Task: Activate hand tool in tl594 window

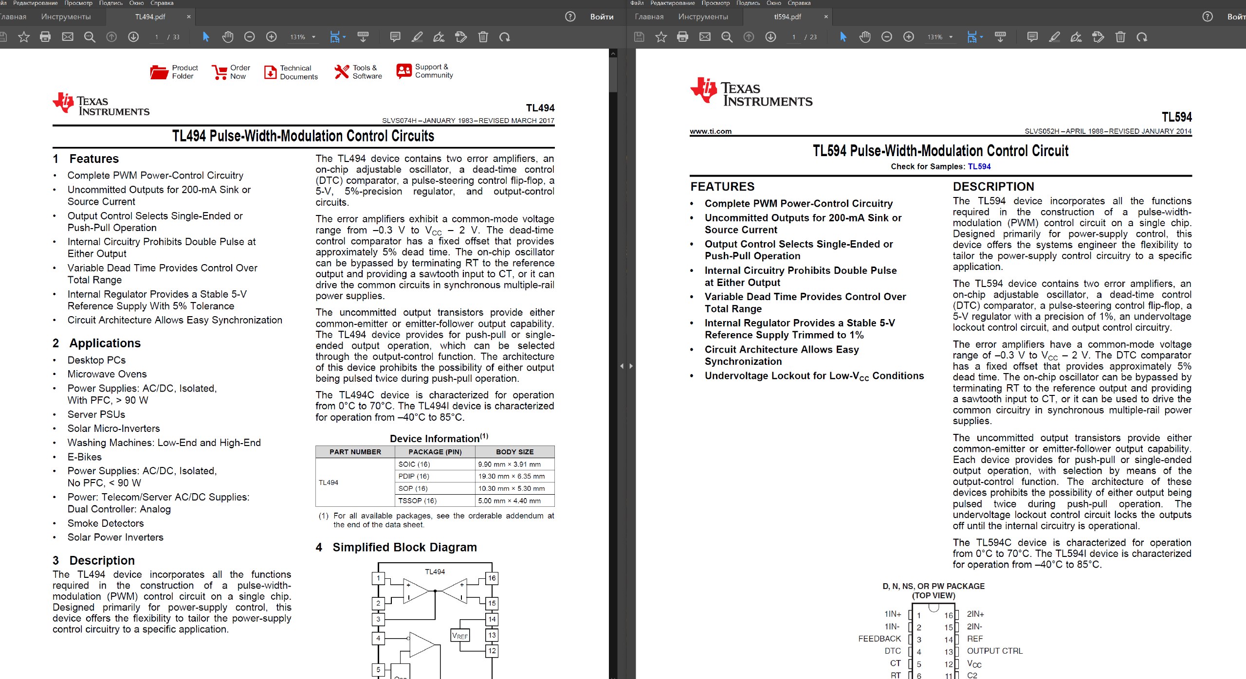Action: coord(865,37)
